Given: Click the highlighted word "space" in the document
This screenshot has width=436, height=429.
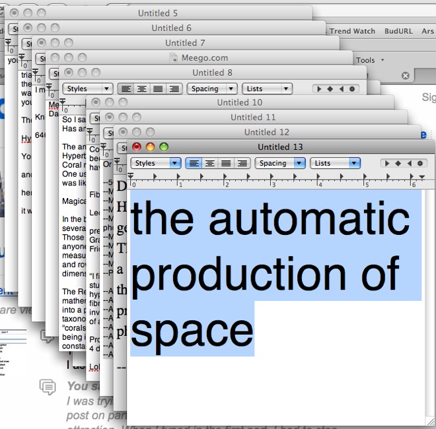Looking at the screenshot, I should point(192,329).
